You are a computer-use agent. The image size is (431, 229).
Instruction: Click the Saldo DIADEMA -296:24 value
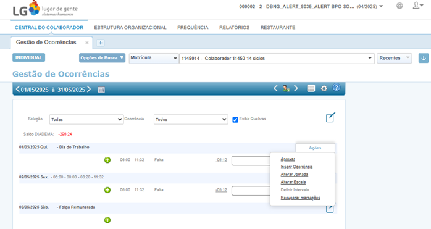[65, 134]
